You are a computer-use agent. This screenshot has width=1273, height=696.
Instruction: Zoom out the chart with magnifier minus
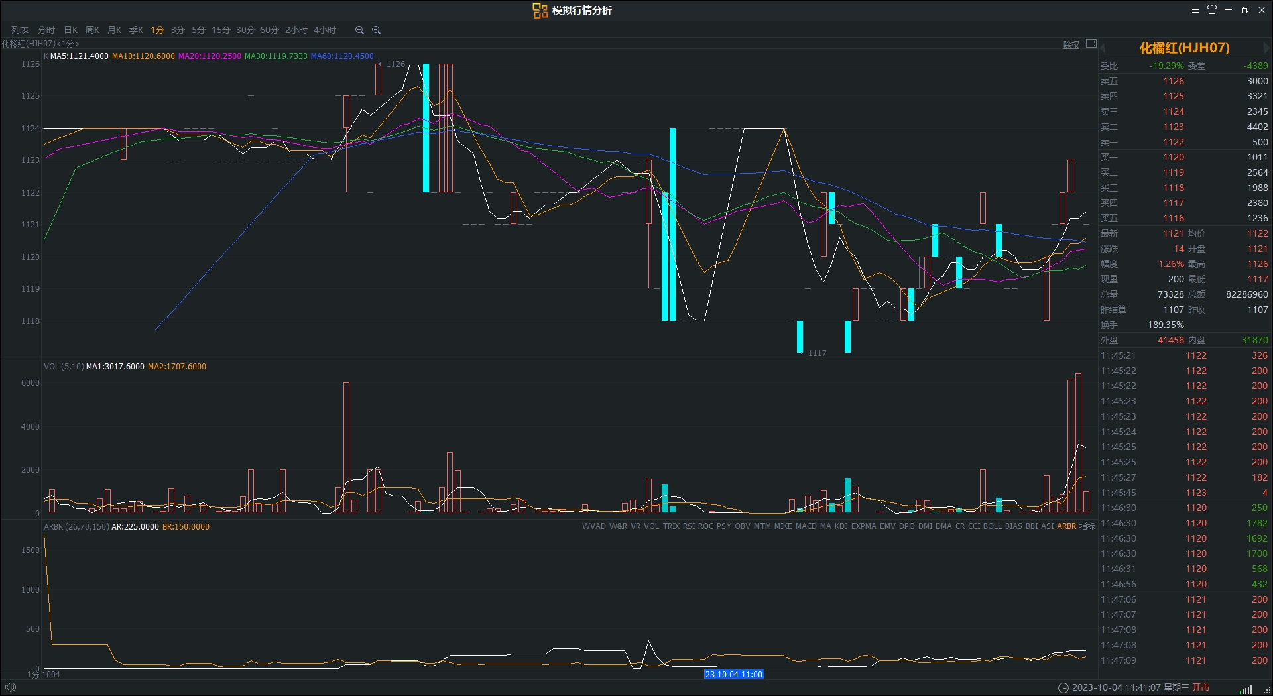(x=376, y=30)
